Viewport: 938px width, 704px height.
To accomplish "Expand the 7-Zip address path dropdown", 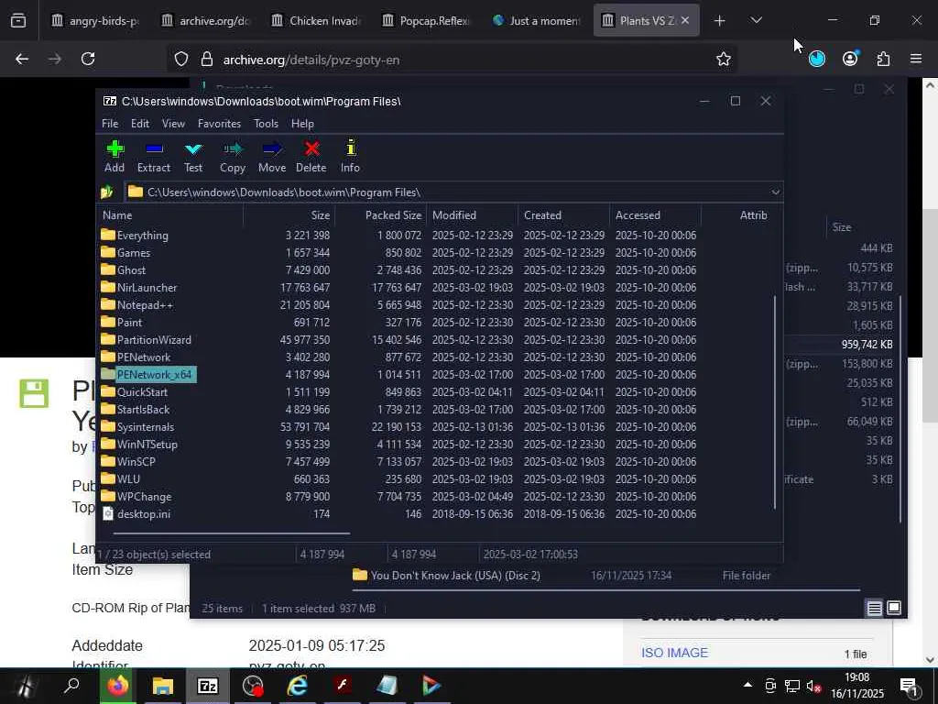I will point(775,192).
